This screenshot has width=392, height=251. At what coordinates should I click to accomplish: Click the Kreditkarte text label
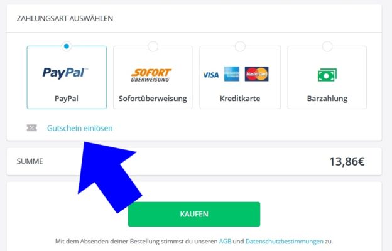(x=240, y=99)
